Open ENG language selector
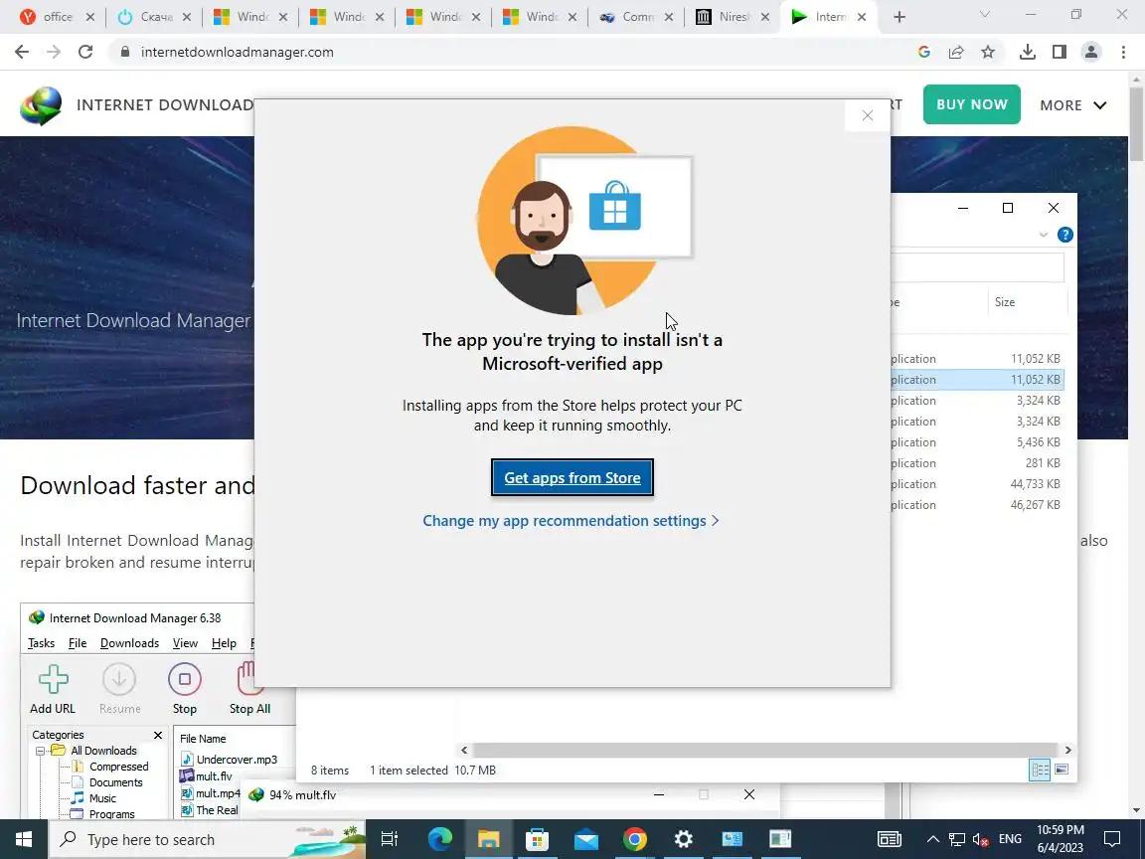The image size is (1145, 859). click(1010, 839)
